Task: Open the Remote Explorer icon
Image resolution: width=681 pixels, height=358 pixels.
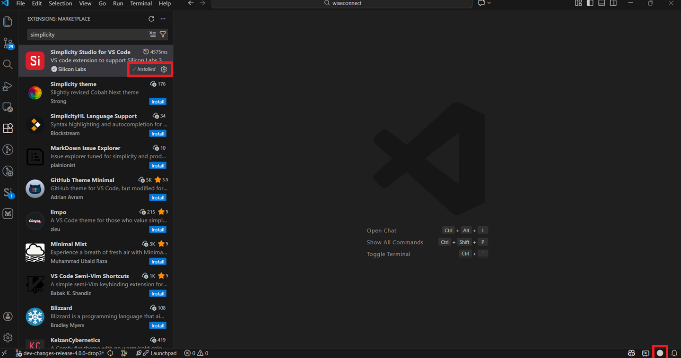Action: pos(8,107)
